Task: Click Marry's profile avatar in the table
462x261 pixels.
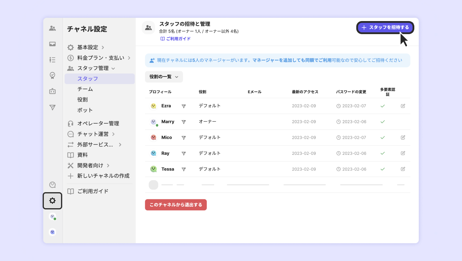Action: click(x=153, y=122)
